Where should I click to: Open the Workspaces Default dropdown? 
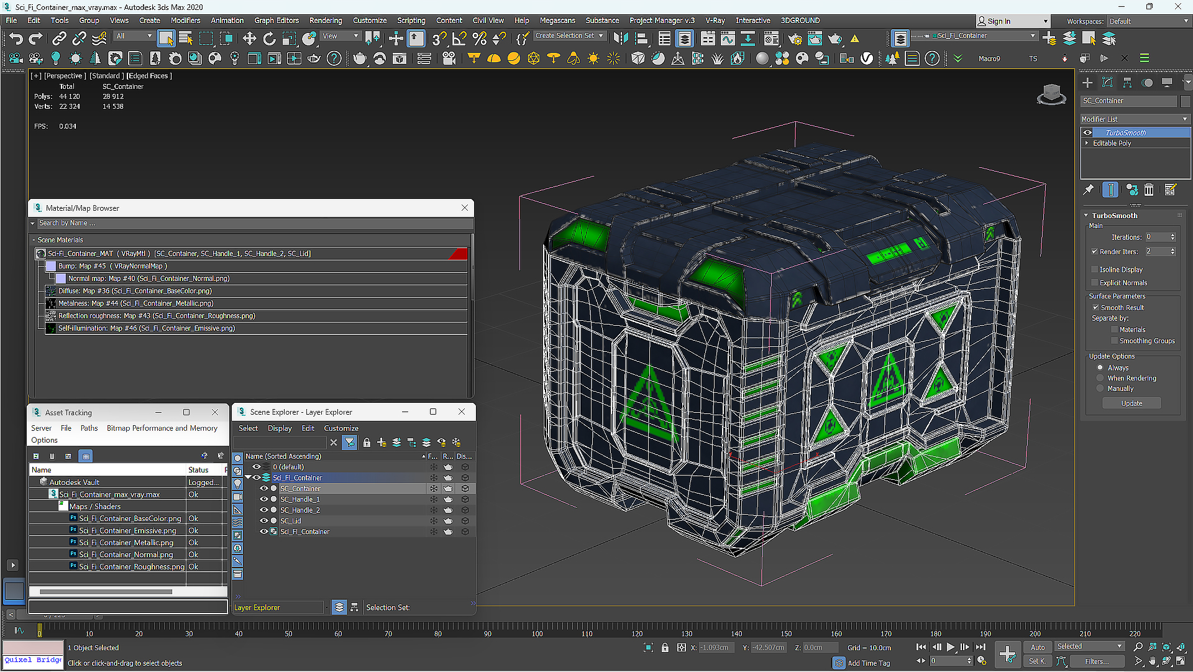point(1149,21)
